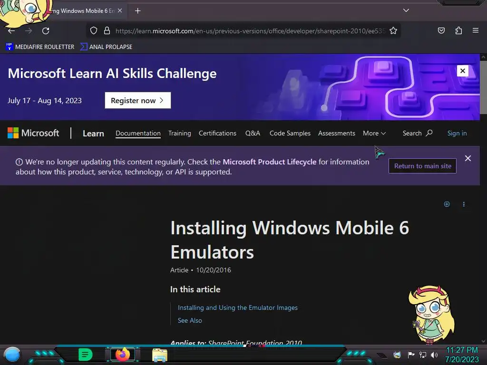Open Microsoft Product Lifecycle link

(269, 162)
